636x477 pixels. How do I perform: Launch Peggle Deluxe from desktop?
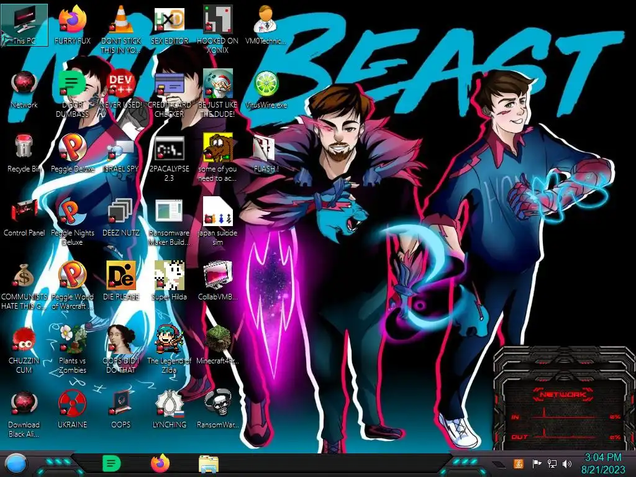(73, 153)
